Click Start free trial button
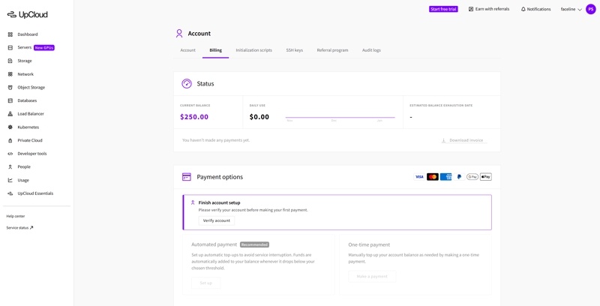600x306 pixels. 443,9
